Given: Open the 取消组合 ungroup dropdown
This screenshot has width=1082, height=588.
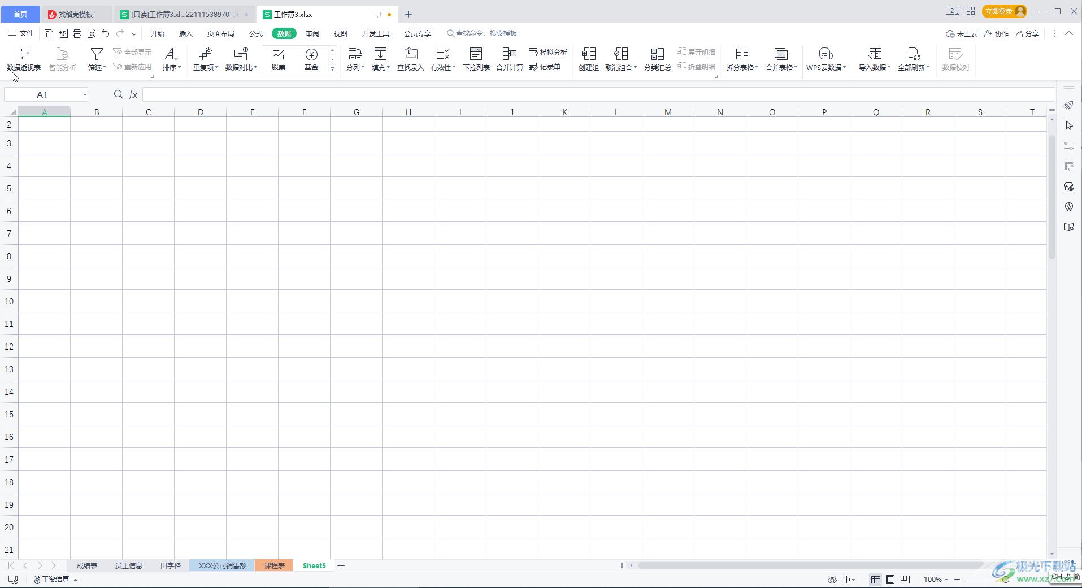Looking at the screenshot, I should coord(621,67).
